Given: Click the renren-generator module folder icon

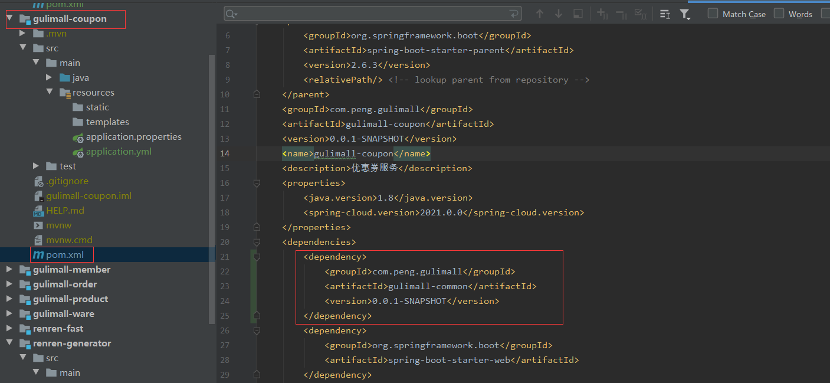Looking at the screenshot, I should point(25,343).
